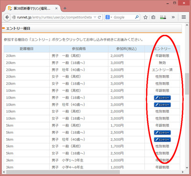Screen dimensions: 191x176
Task: Maximize the browser window
Action: [175, 3]
